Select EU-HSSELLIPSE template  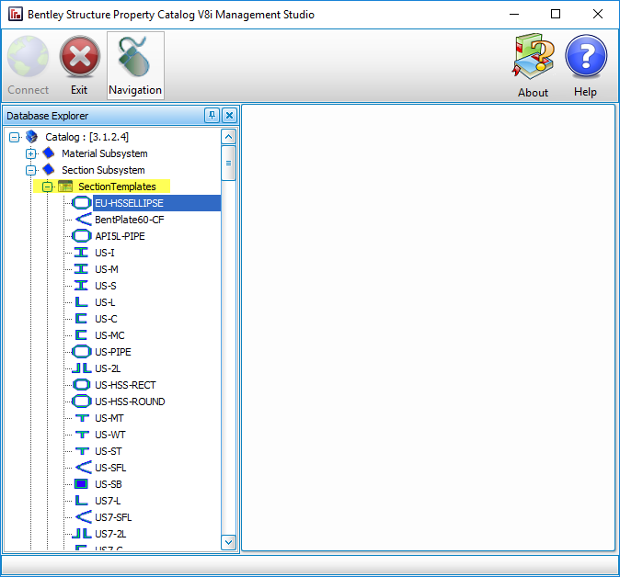(x=129, y=203)
